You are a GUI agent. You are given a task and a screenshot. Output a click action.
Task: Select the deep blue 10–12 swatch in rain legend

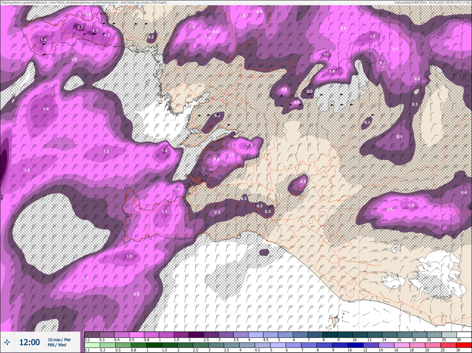click(x=355, y=346)
